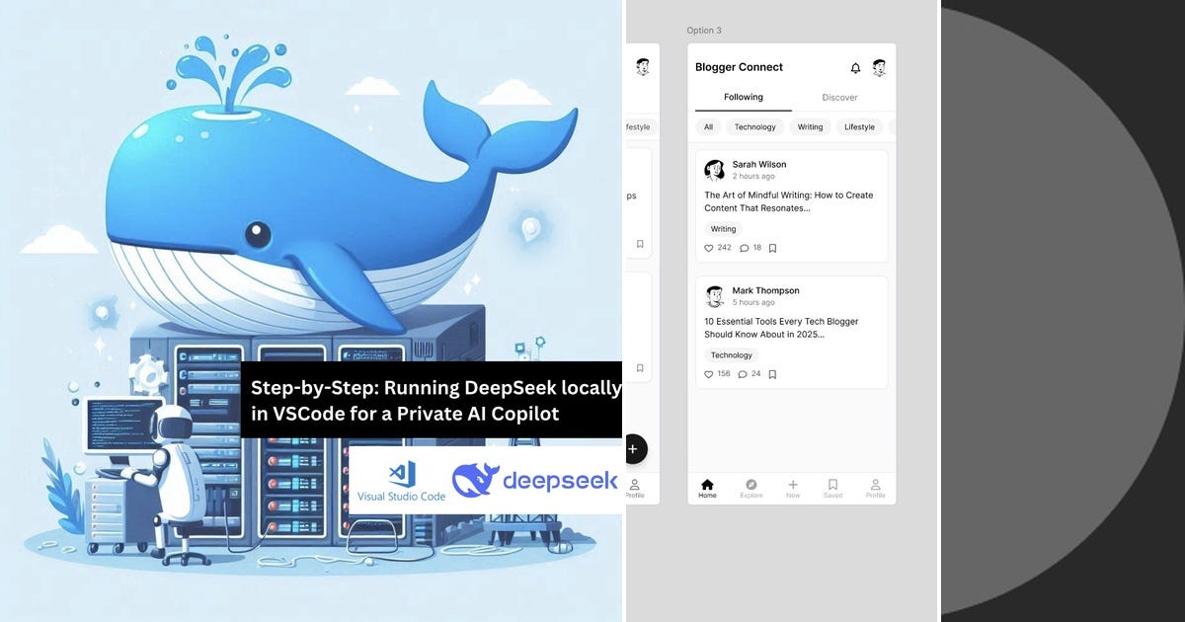1185x622 pixels.
Task: Open Profile in Option 3 bottom navigation
Action: 875,489
